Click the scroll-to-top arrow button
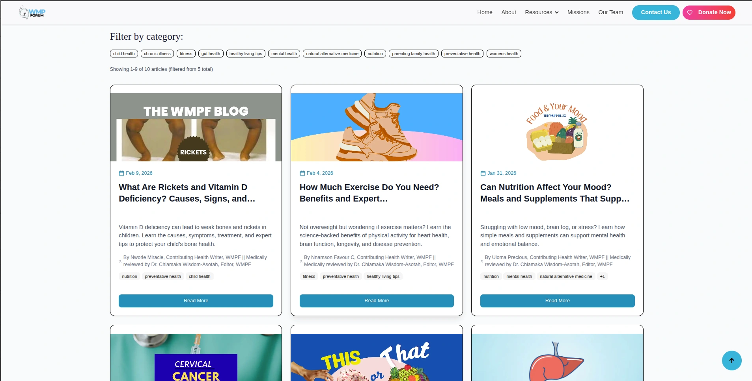752x381 pixels. pos(731,360)
